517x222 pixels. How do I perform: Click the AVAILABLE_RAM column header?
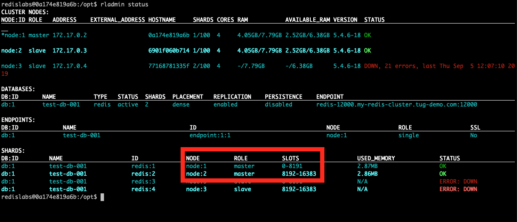pyautogui.click(x=308, y=20)
